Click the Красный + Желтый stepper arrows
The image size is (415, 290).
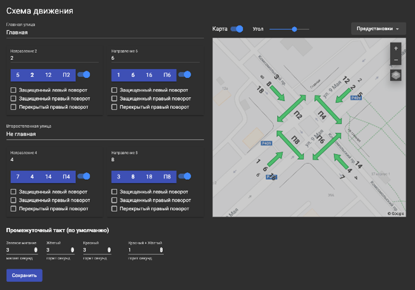pyautogui.click(x=161, y=250)
